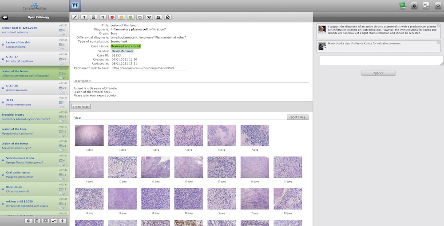
Task: Click the pencil edit case icon
Action: tap(75, 17)
